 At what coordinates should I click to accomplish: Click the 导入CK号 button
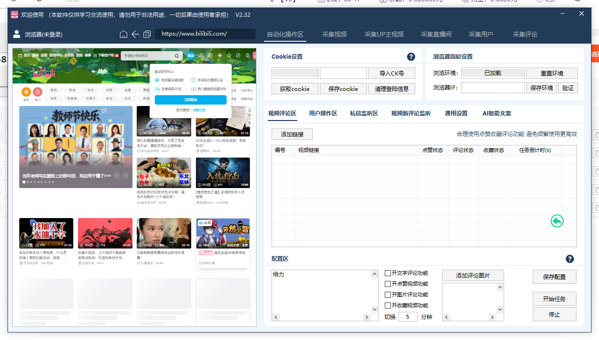[391, 73]
